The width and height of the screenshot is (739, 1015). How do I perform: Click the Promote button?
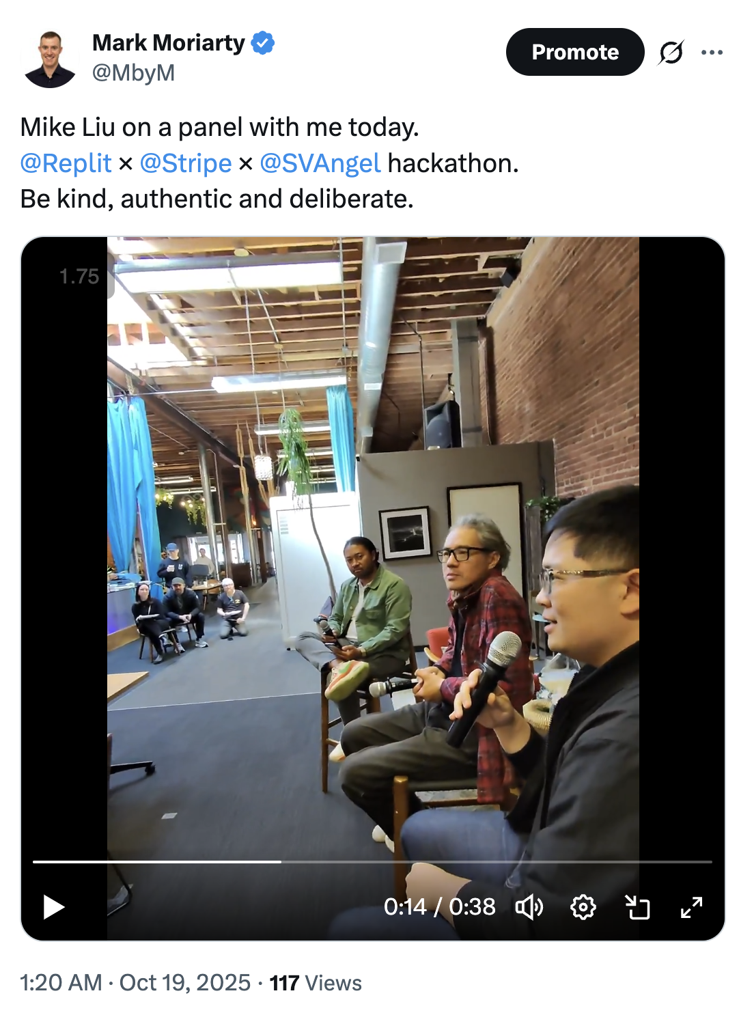tap(575, 52)
